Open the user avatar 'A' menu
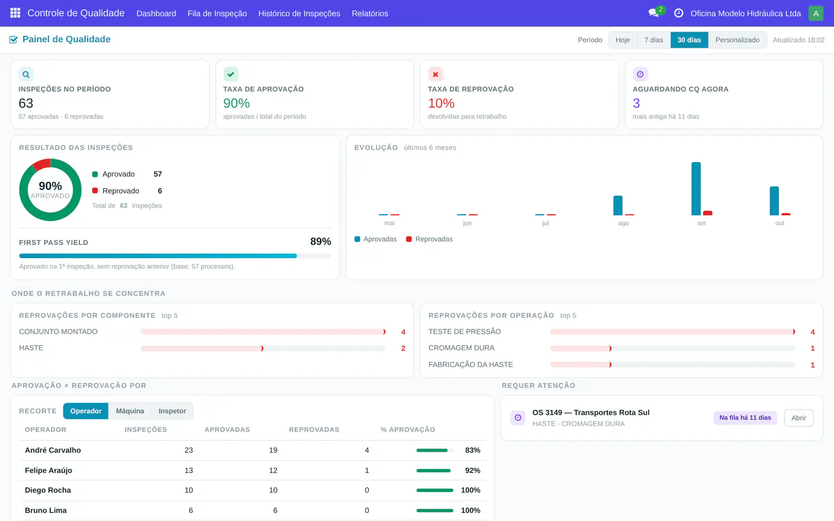 (x=815, y=13)
